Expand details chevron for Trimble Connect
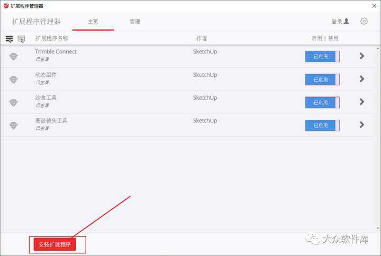The width and height of the screenshot is (381, 256). (x=362, y=56)
